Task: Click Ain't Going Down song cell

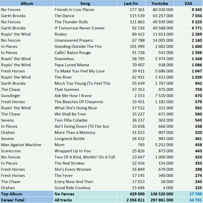Action: [85, 126]
